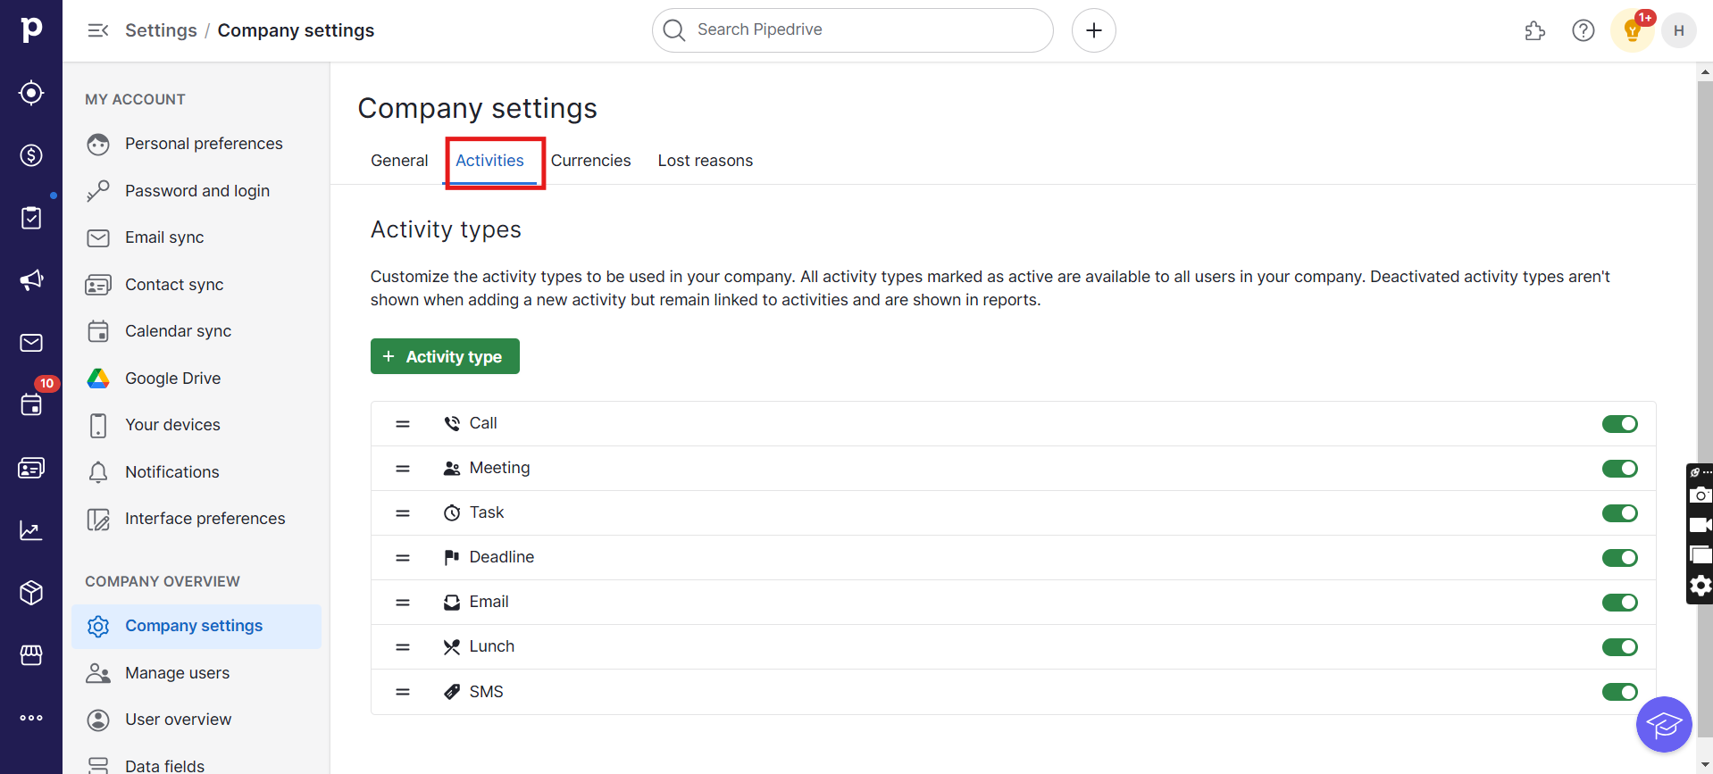Image resolution: width=1713 pixels, height=774 pixels.
Task: Open Mail inbox from the envelope icon
Action: click(x=31, y=343)
